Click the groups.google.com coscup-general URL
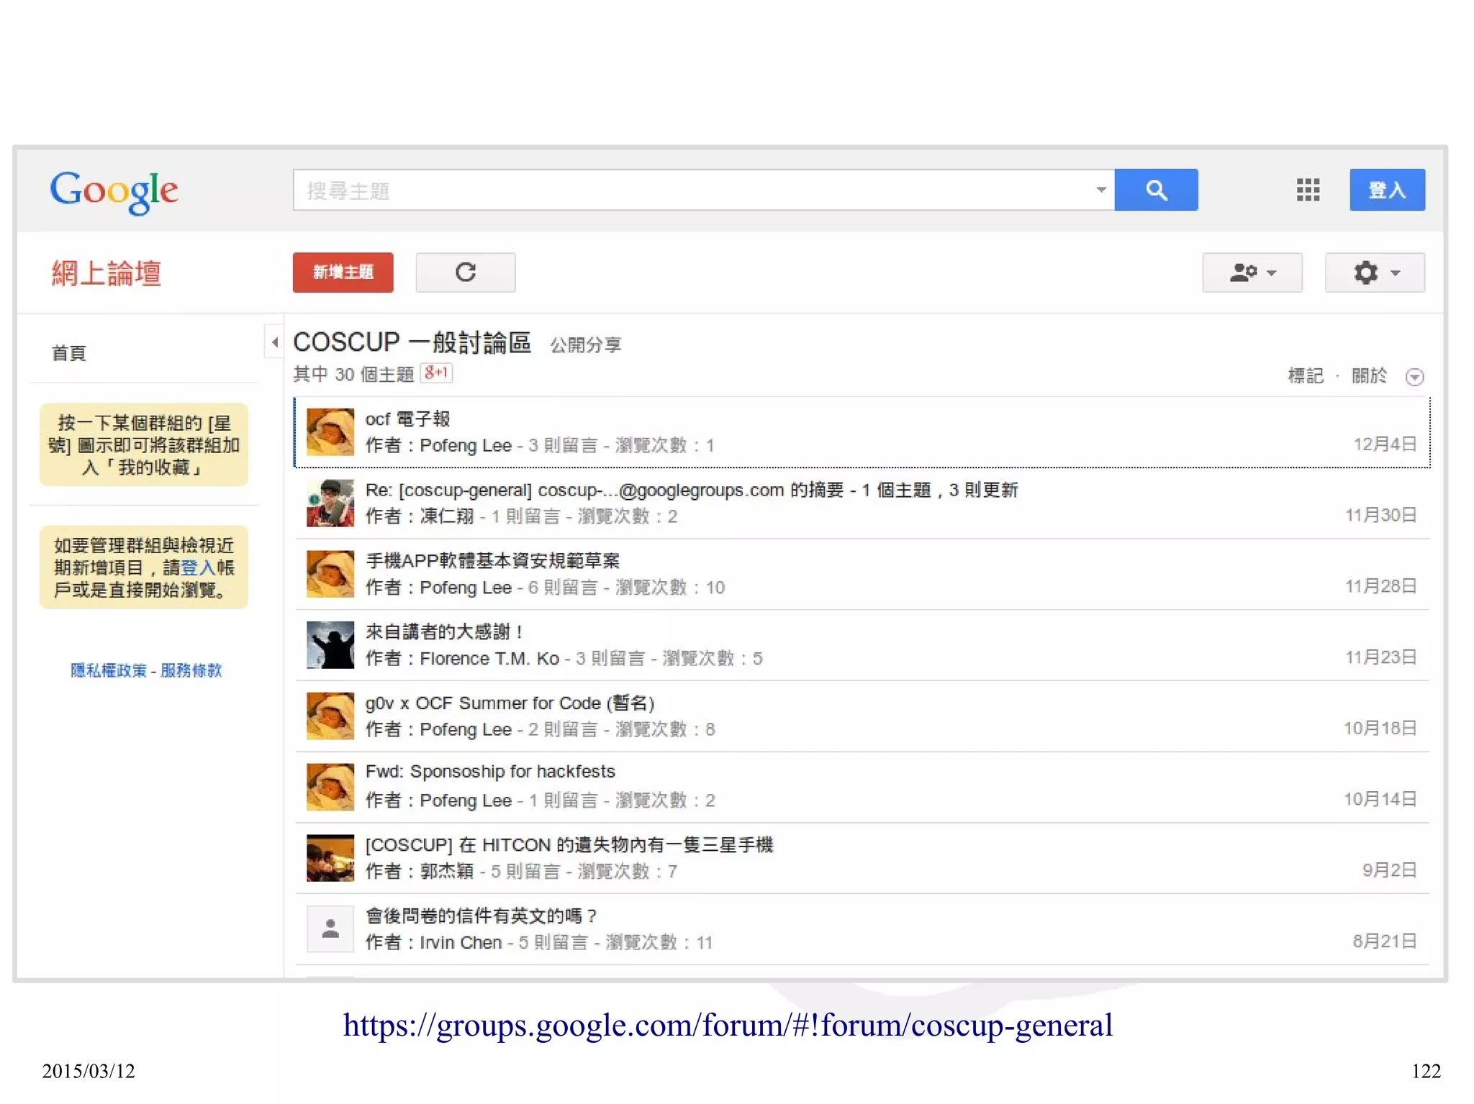Viewport: 1474px width, 1104px height. [x=728, y=1025]
